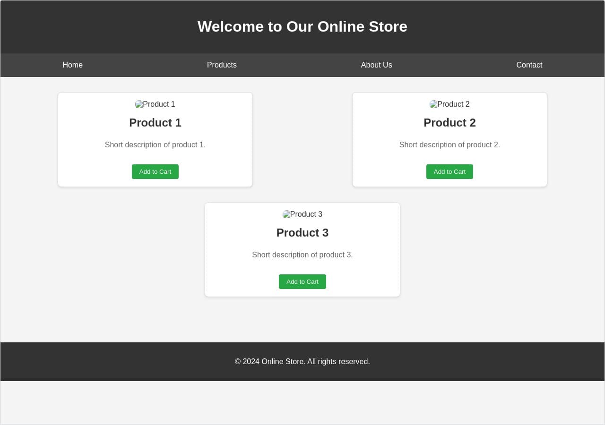Screen dimensions: 605x425
Task: Add Product 3 to the cart
Action: click(x=302, y=281)
